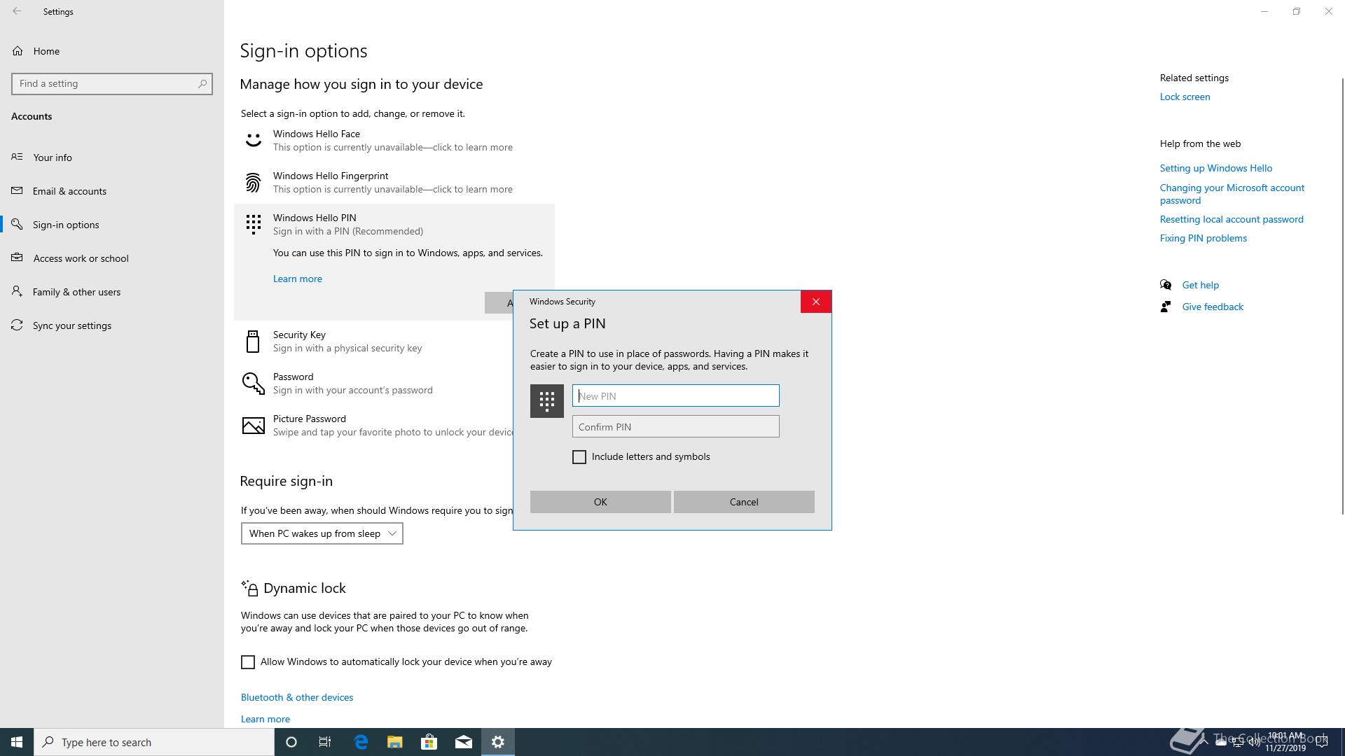Select Windows Hello Fingerprint option
Viewport: 1345px width, 756px height.
click(x=394, y=183)
